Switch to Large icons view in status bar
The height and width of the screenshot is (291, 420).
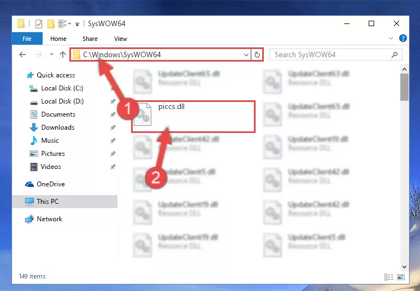401,277
